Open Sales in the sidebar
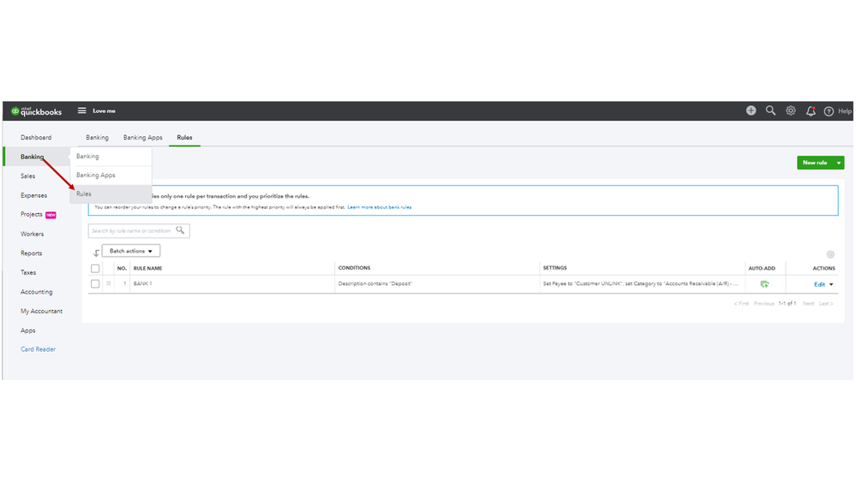 point(27,176)
